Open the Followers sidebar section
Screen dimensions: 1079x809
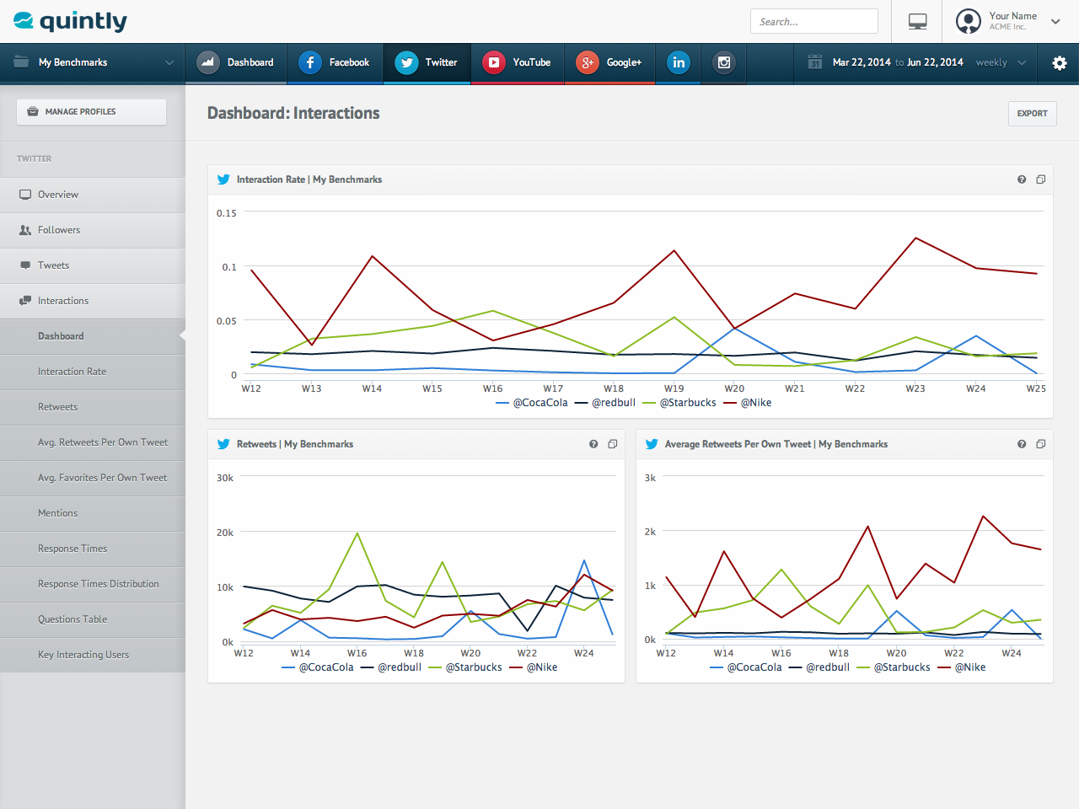point(58,229)
